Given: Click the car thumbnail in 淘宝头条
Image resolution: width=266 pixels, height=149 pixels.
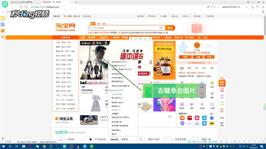Looking at the screenshot, I should click(89, 120).
